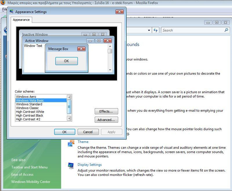Minimize the Personalization window
The image size is (232, 191).
(208, 23)
